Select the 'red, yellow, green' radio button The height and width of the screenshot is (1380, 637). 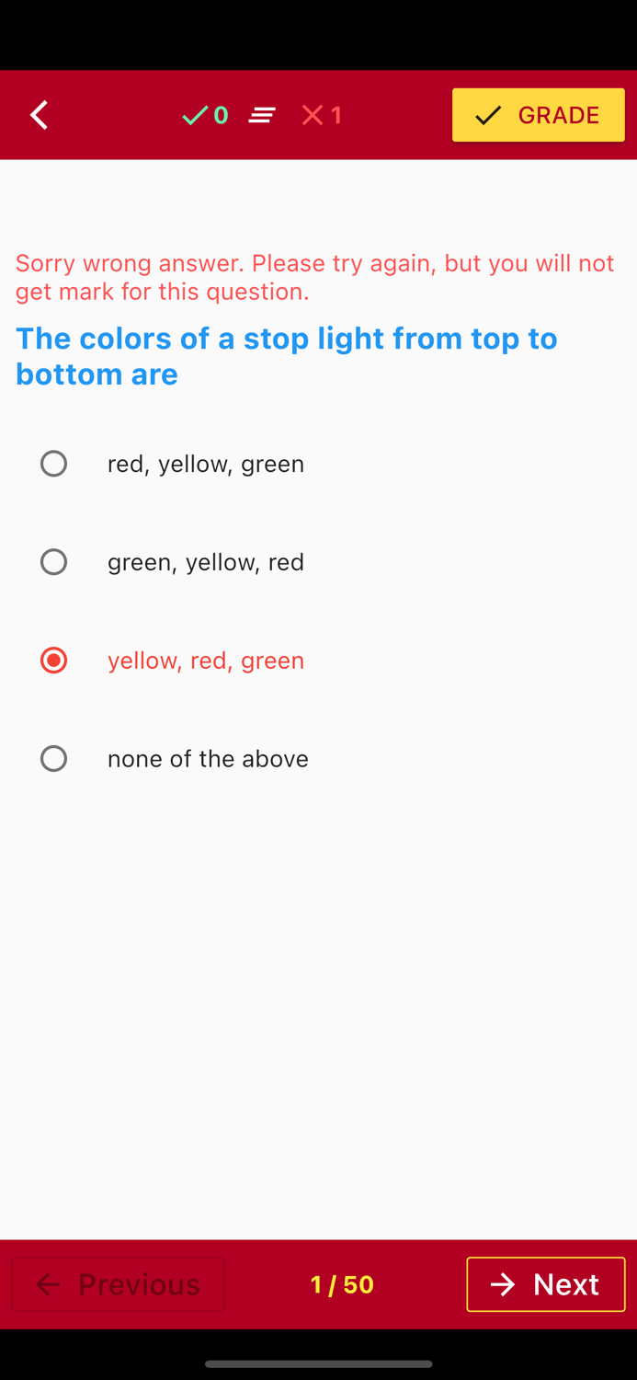tap(53, 463)
